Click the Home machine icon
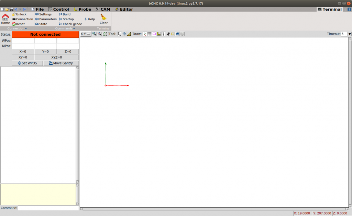Image resolution: width=352 pixels, height=216 pixels. [5, 19]
